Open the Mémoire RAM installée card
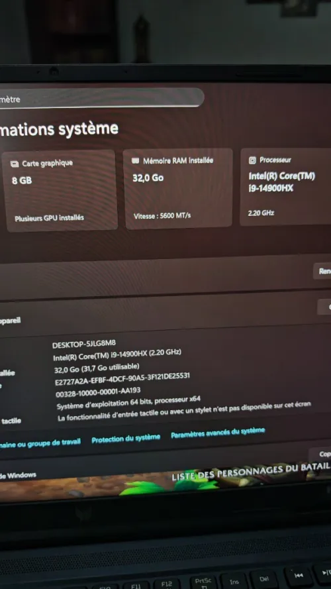 [x=178, y=188]
